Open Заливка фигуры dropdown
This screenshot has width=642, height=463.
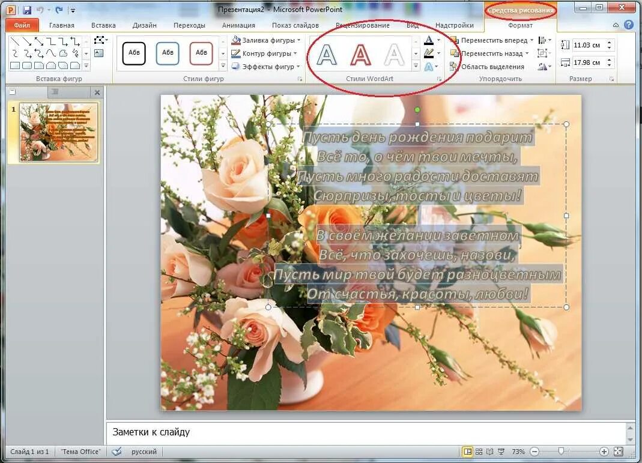click(265, 40)
